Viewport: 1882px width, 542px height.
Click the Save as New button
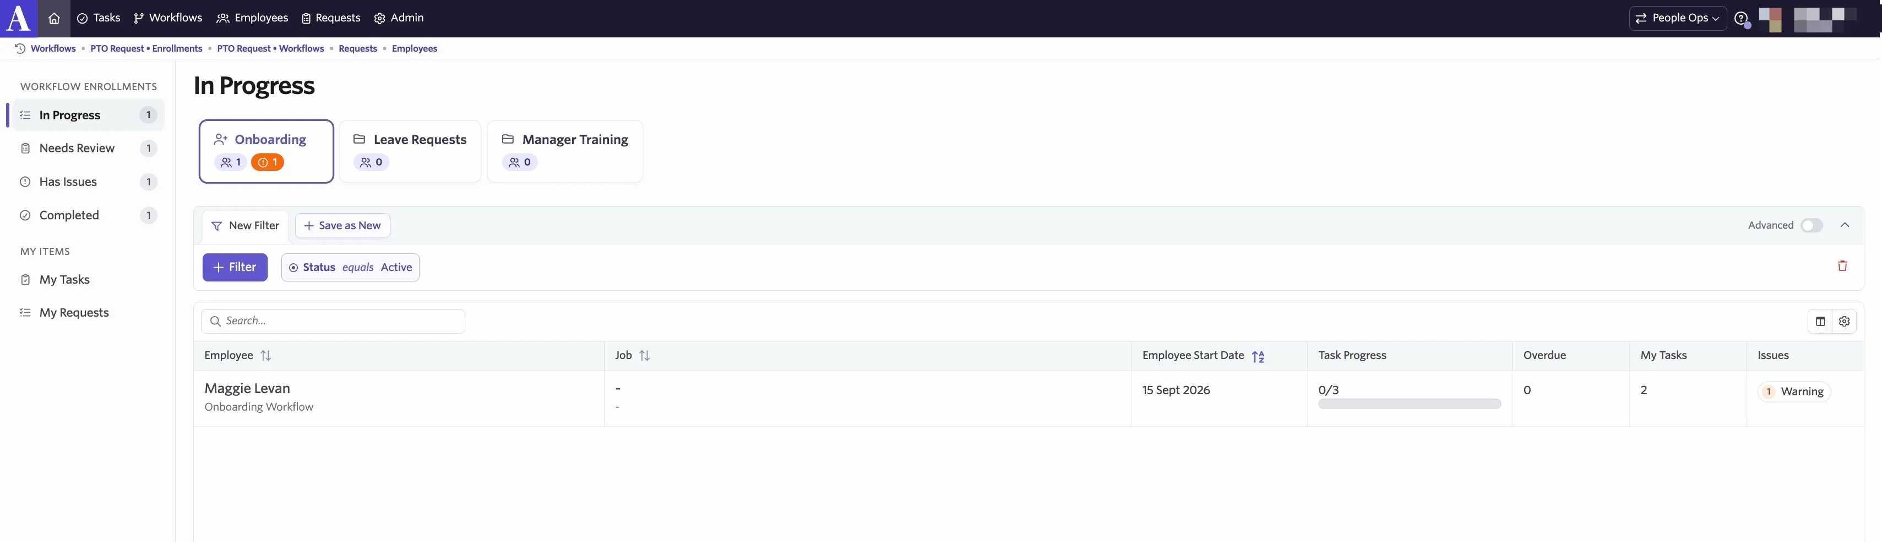pyautogui.click(x=342, y=226)
